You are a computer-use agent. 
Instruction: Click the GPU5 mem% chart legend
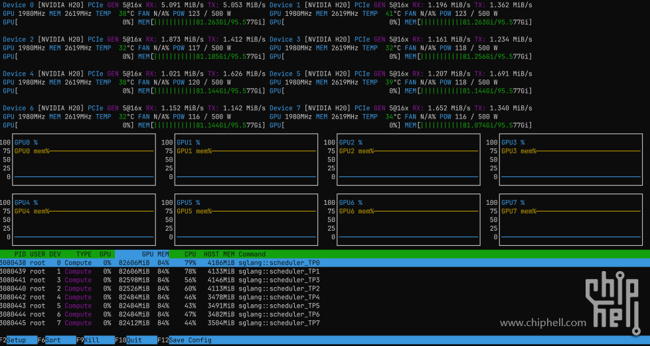195,211
